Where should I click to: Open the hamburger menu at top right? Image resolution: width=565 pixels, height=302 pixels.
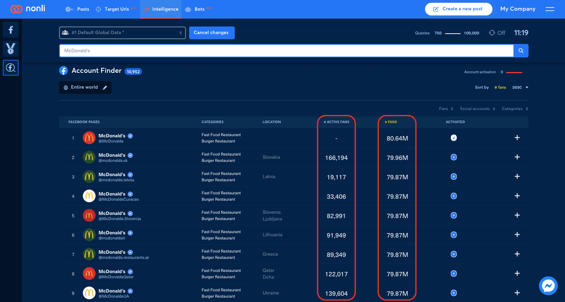550,9
